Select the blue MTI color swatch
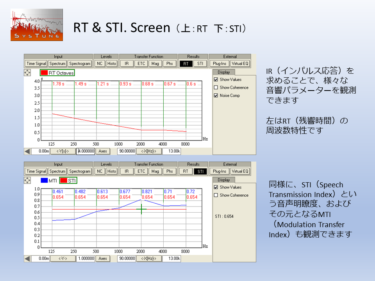 tap(44, 180)
